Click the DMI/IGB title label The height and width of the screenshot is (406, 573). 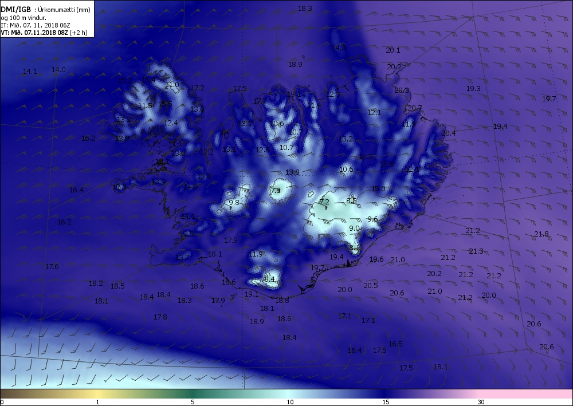pos(16,10)
